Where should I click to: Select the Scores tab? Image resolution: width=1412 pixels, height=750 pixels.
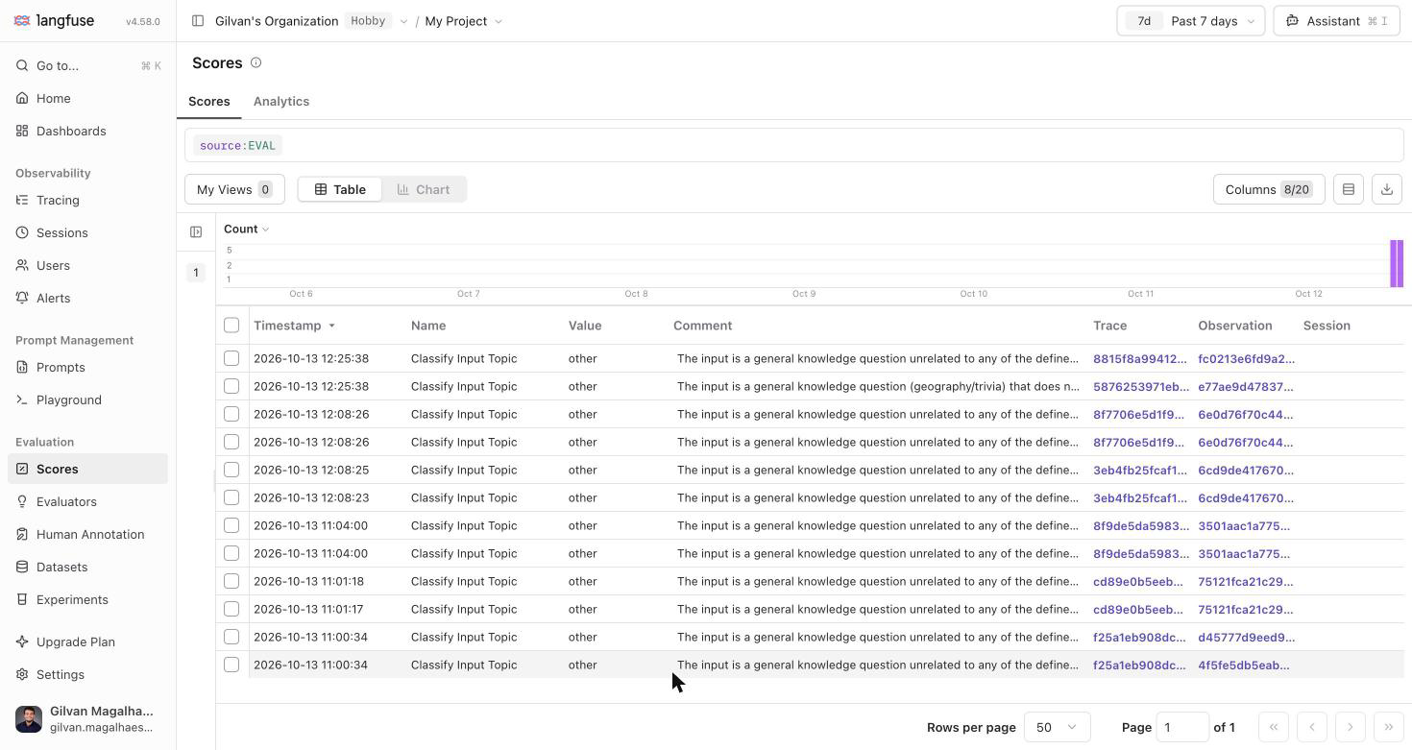point(208,101)
